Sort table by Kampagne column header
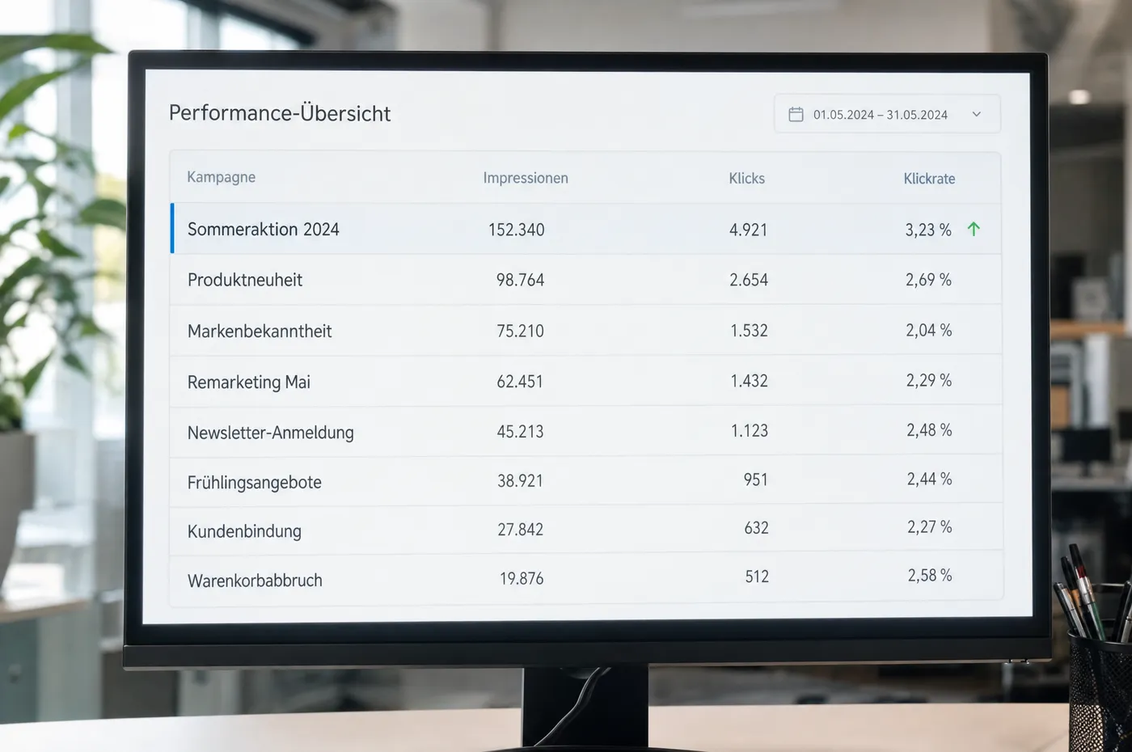This screenshot has height=752, width=1132. coord(221,177)
